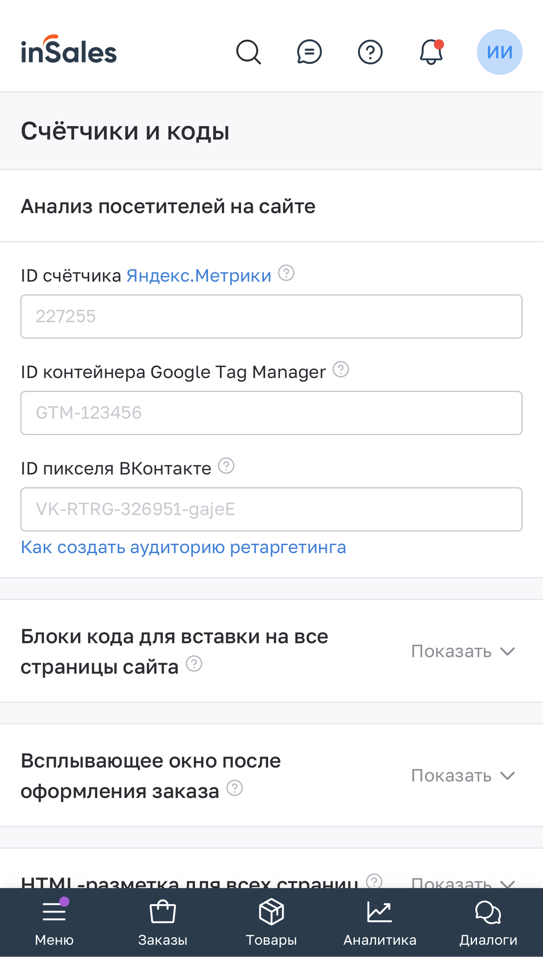Open the retargeting audience creation link

(184, 547)
